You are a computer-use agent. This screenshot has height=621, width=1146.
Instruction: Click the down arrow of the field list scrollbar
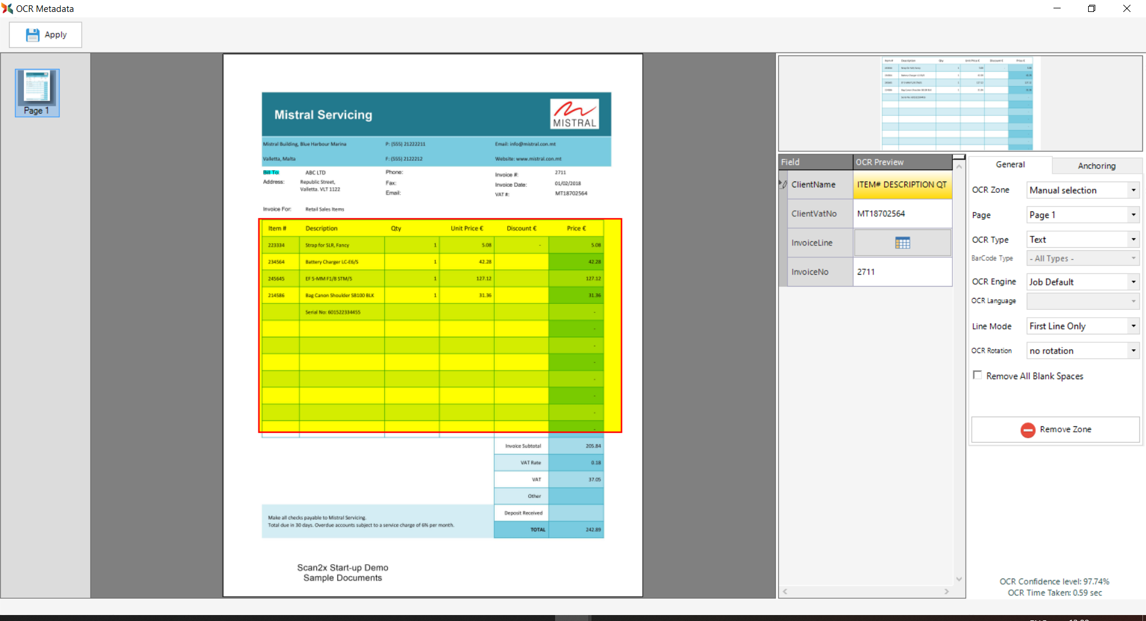(959, 579)
